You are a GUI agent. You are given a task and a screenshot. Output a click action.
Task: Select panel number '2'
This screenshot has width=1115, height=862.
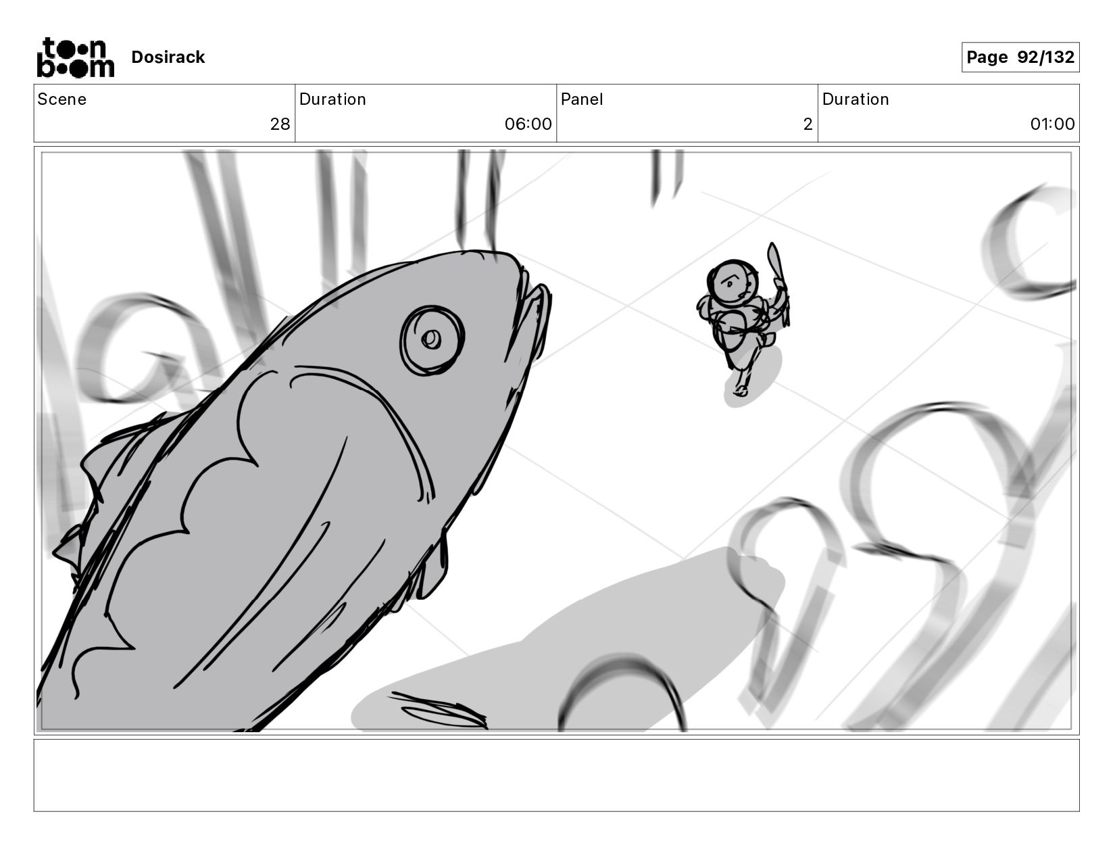[x=808, y=124]
